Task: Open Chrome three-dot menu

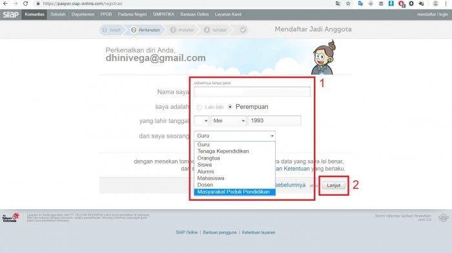Action: tap(446, 4)
